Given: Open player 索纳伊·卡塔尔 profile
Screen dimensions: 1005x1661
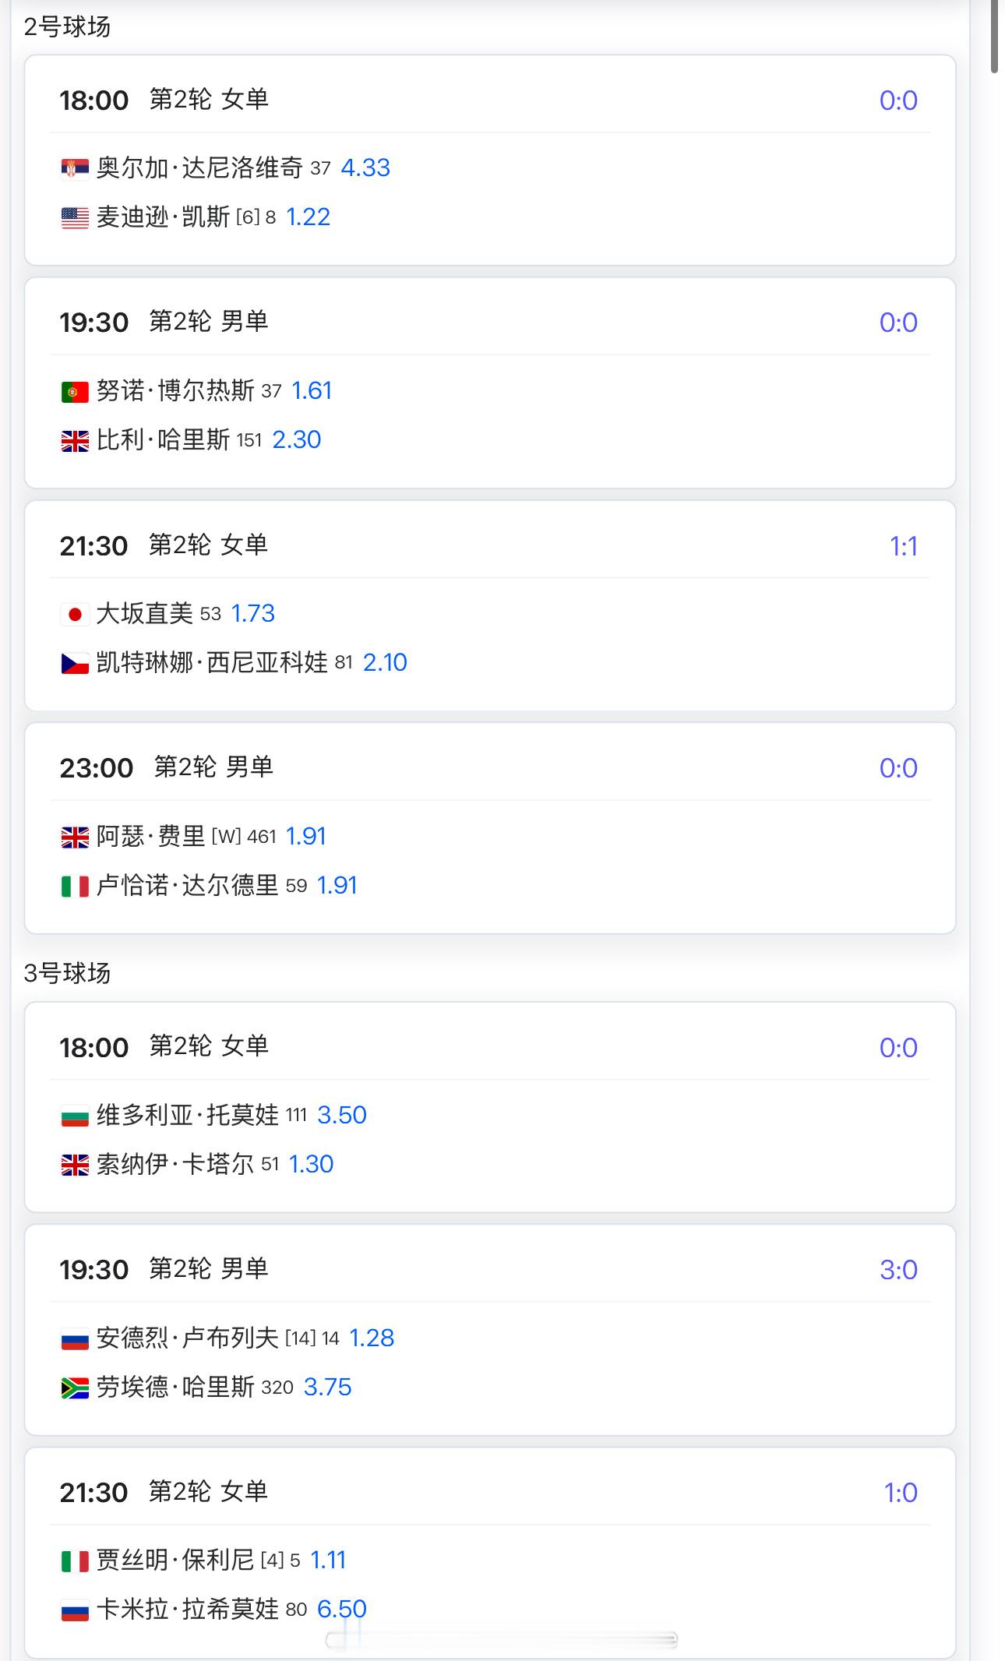Looking at the screenshot, I should pos(175,1165).
